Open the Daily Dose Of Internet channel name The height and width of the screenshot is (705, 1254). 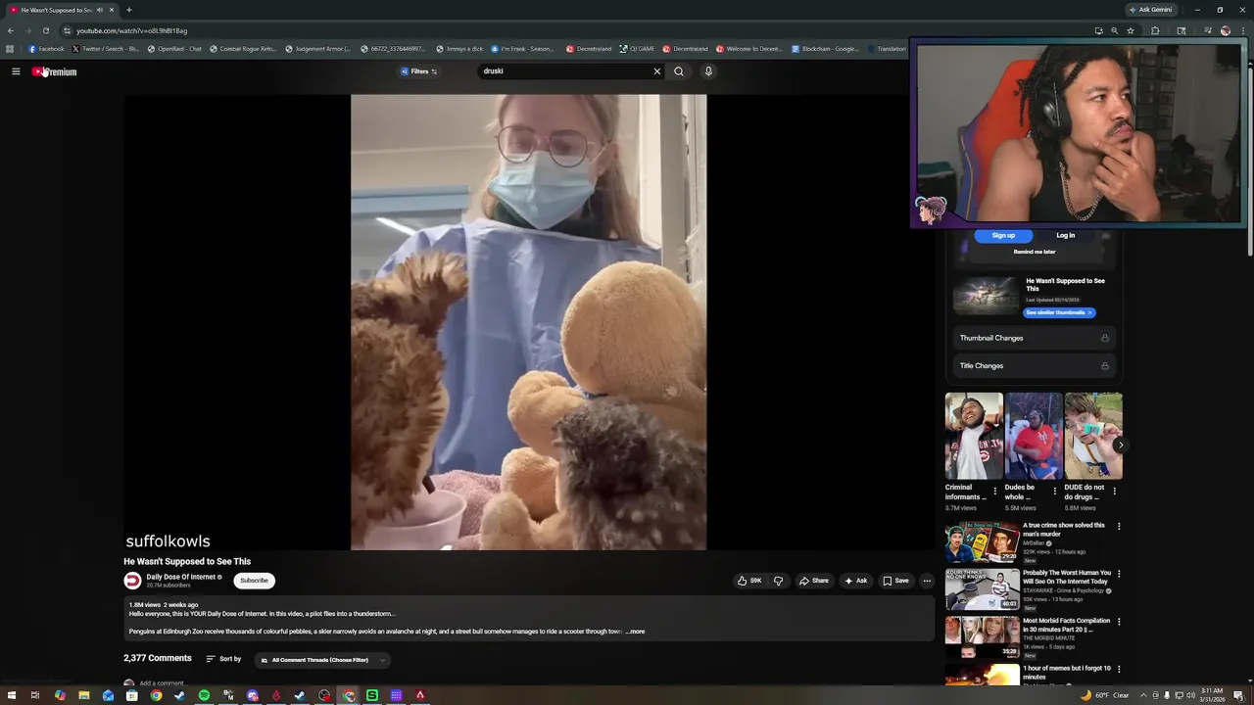[181, 577]
